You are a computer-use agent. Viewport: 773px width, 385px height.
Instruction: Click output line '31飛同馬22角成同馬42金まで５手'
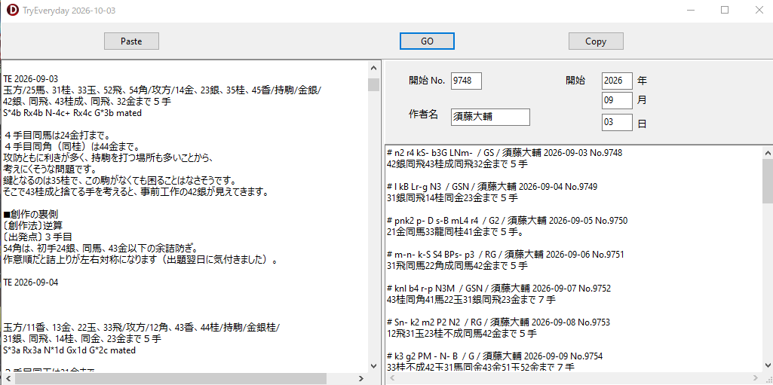coord(458,266)
